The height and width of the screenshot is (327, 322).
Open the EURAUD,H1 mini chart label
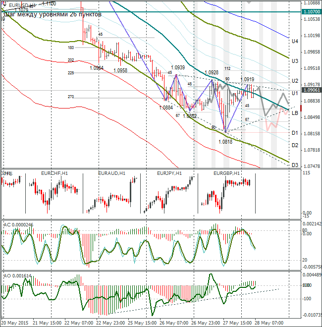111,173
